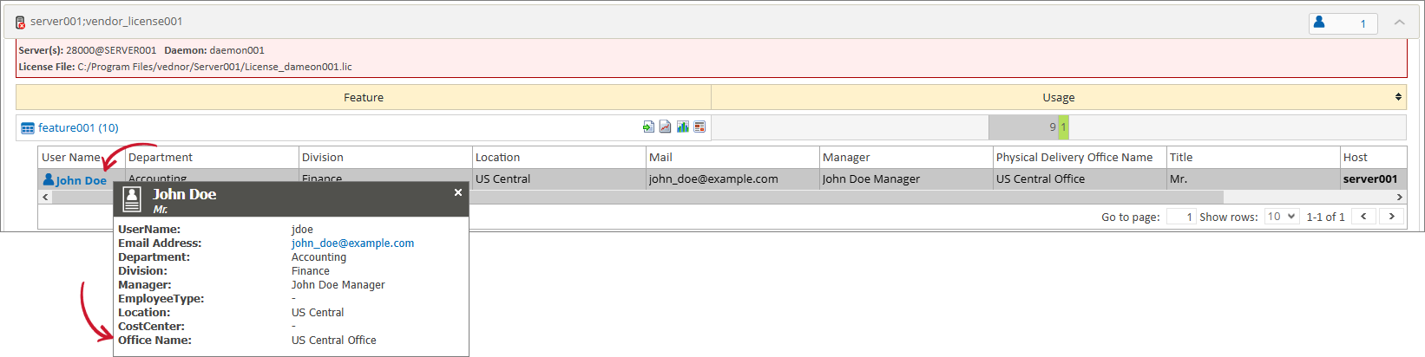Click the Department column header
The height and width of the screenshot is (357, 1425).
pos(212,158)
